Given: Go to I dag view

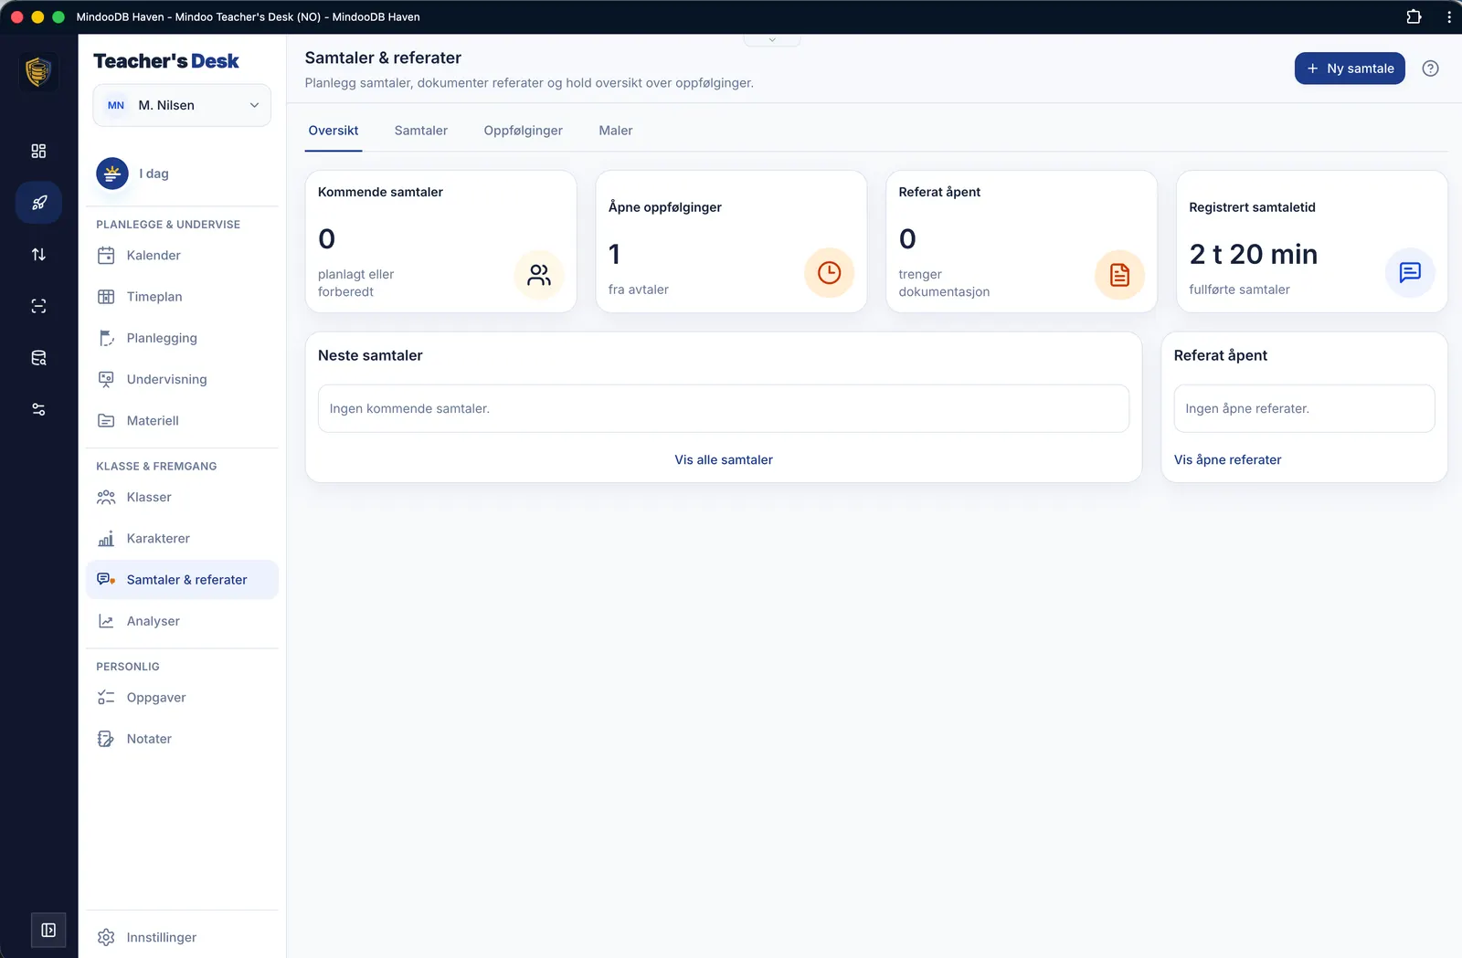Looking at the screenshot, I should (x=182, y=173).
